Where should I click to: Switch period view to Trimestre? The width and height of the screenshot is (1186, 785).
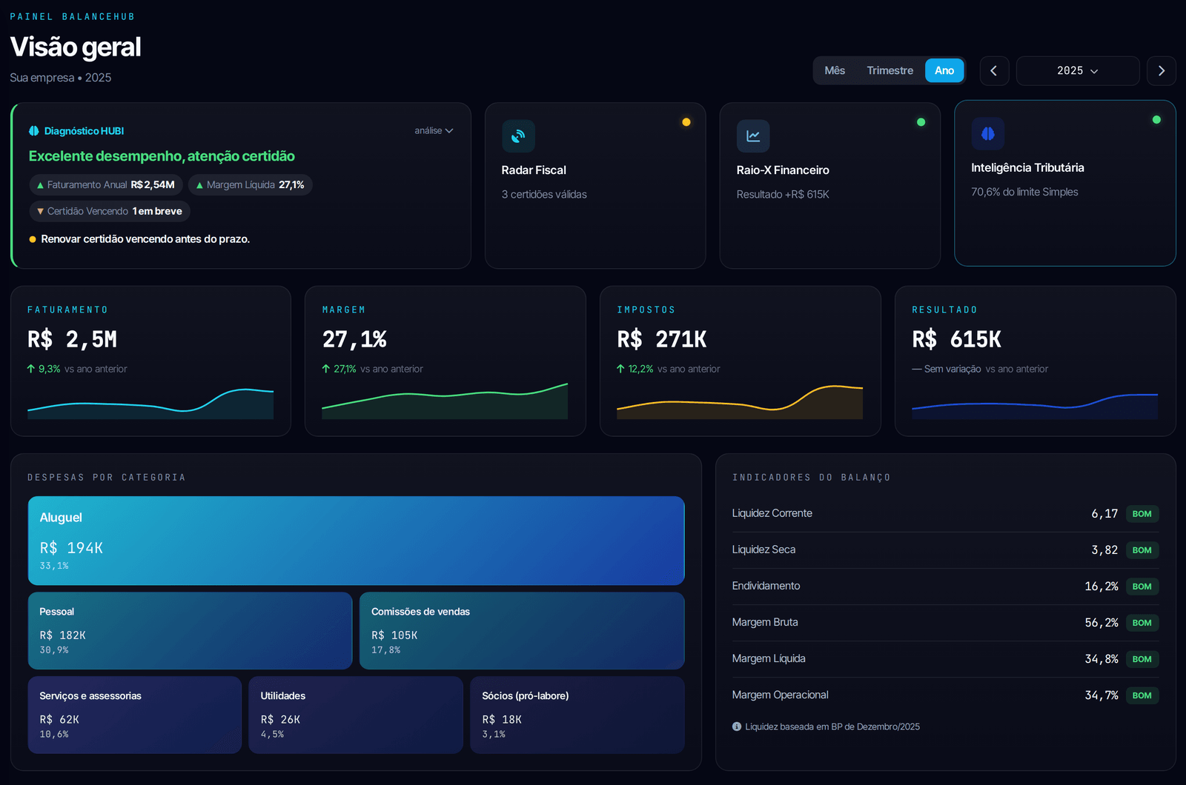(890, 70)
